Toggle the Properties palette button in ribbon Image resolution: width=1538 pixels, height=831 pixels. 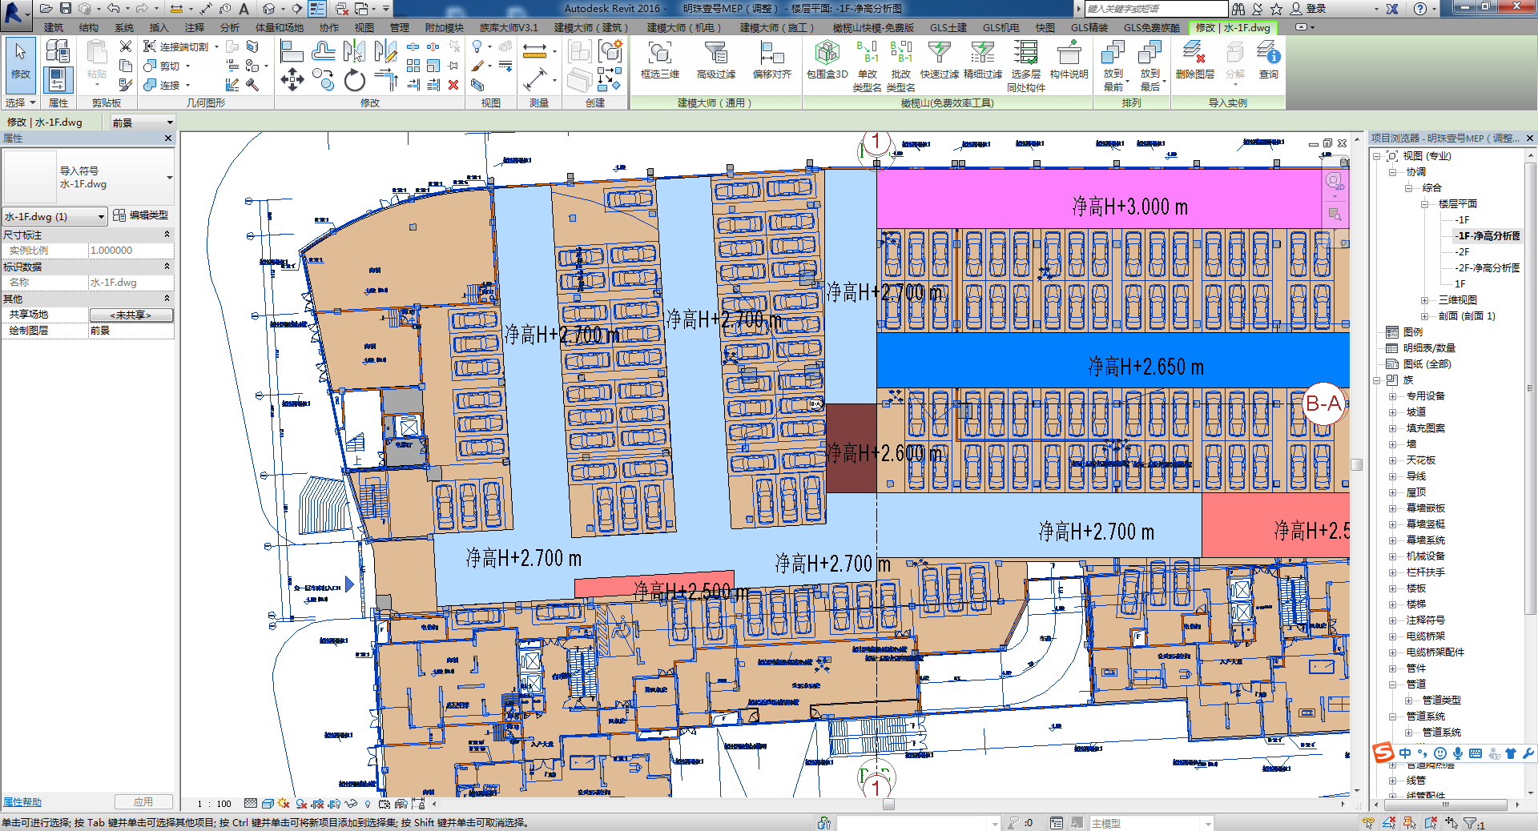pos(58,79)
